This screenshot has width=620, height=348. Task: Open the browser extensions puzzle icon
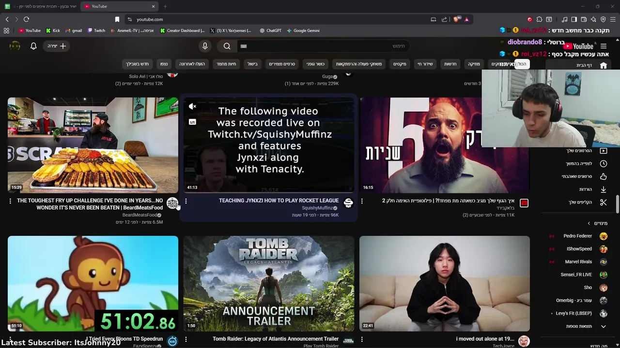click(539, 19)
